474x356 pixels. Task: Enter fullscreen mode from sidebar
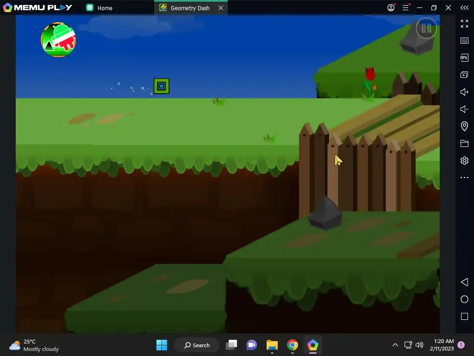click(464, 23)
